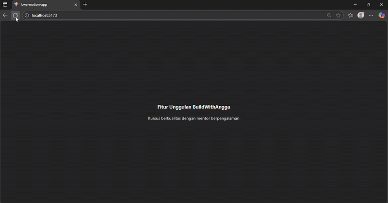Image resolution: width=388 pixels, height=203 pixels.
Task: Expand the Settings and more ellipsis menu
Action: 371,15
